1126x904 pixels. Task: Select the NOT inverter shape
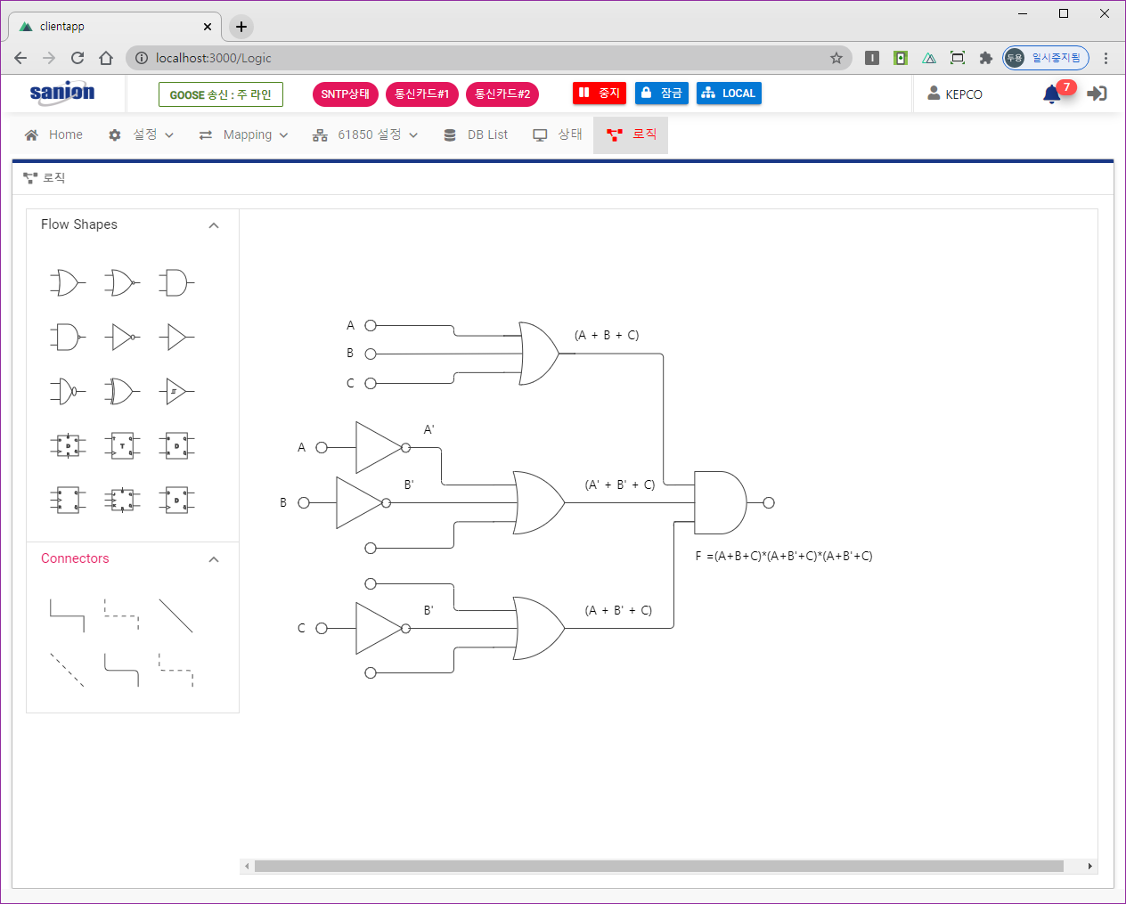(122, 337)
